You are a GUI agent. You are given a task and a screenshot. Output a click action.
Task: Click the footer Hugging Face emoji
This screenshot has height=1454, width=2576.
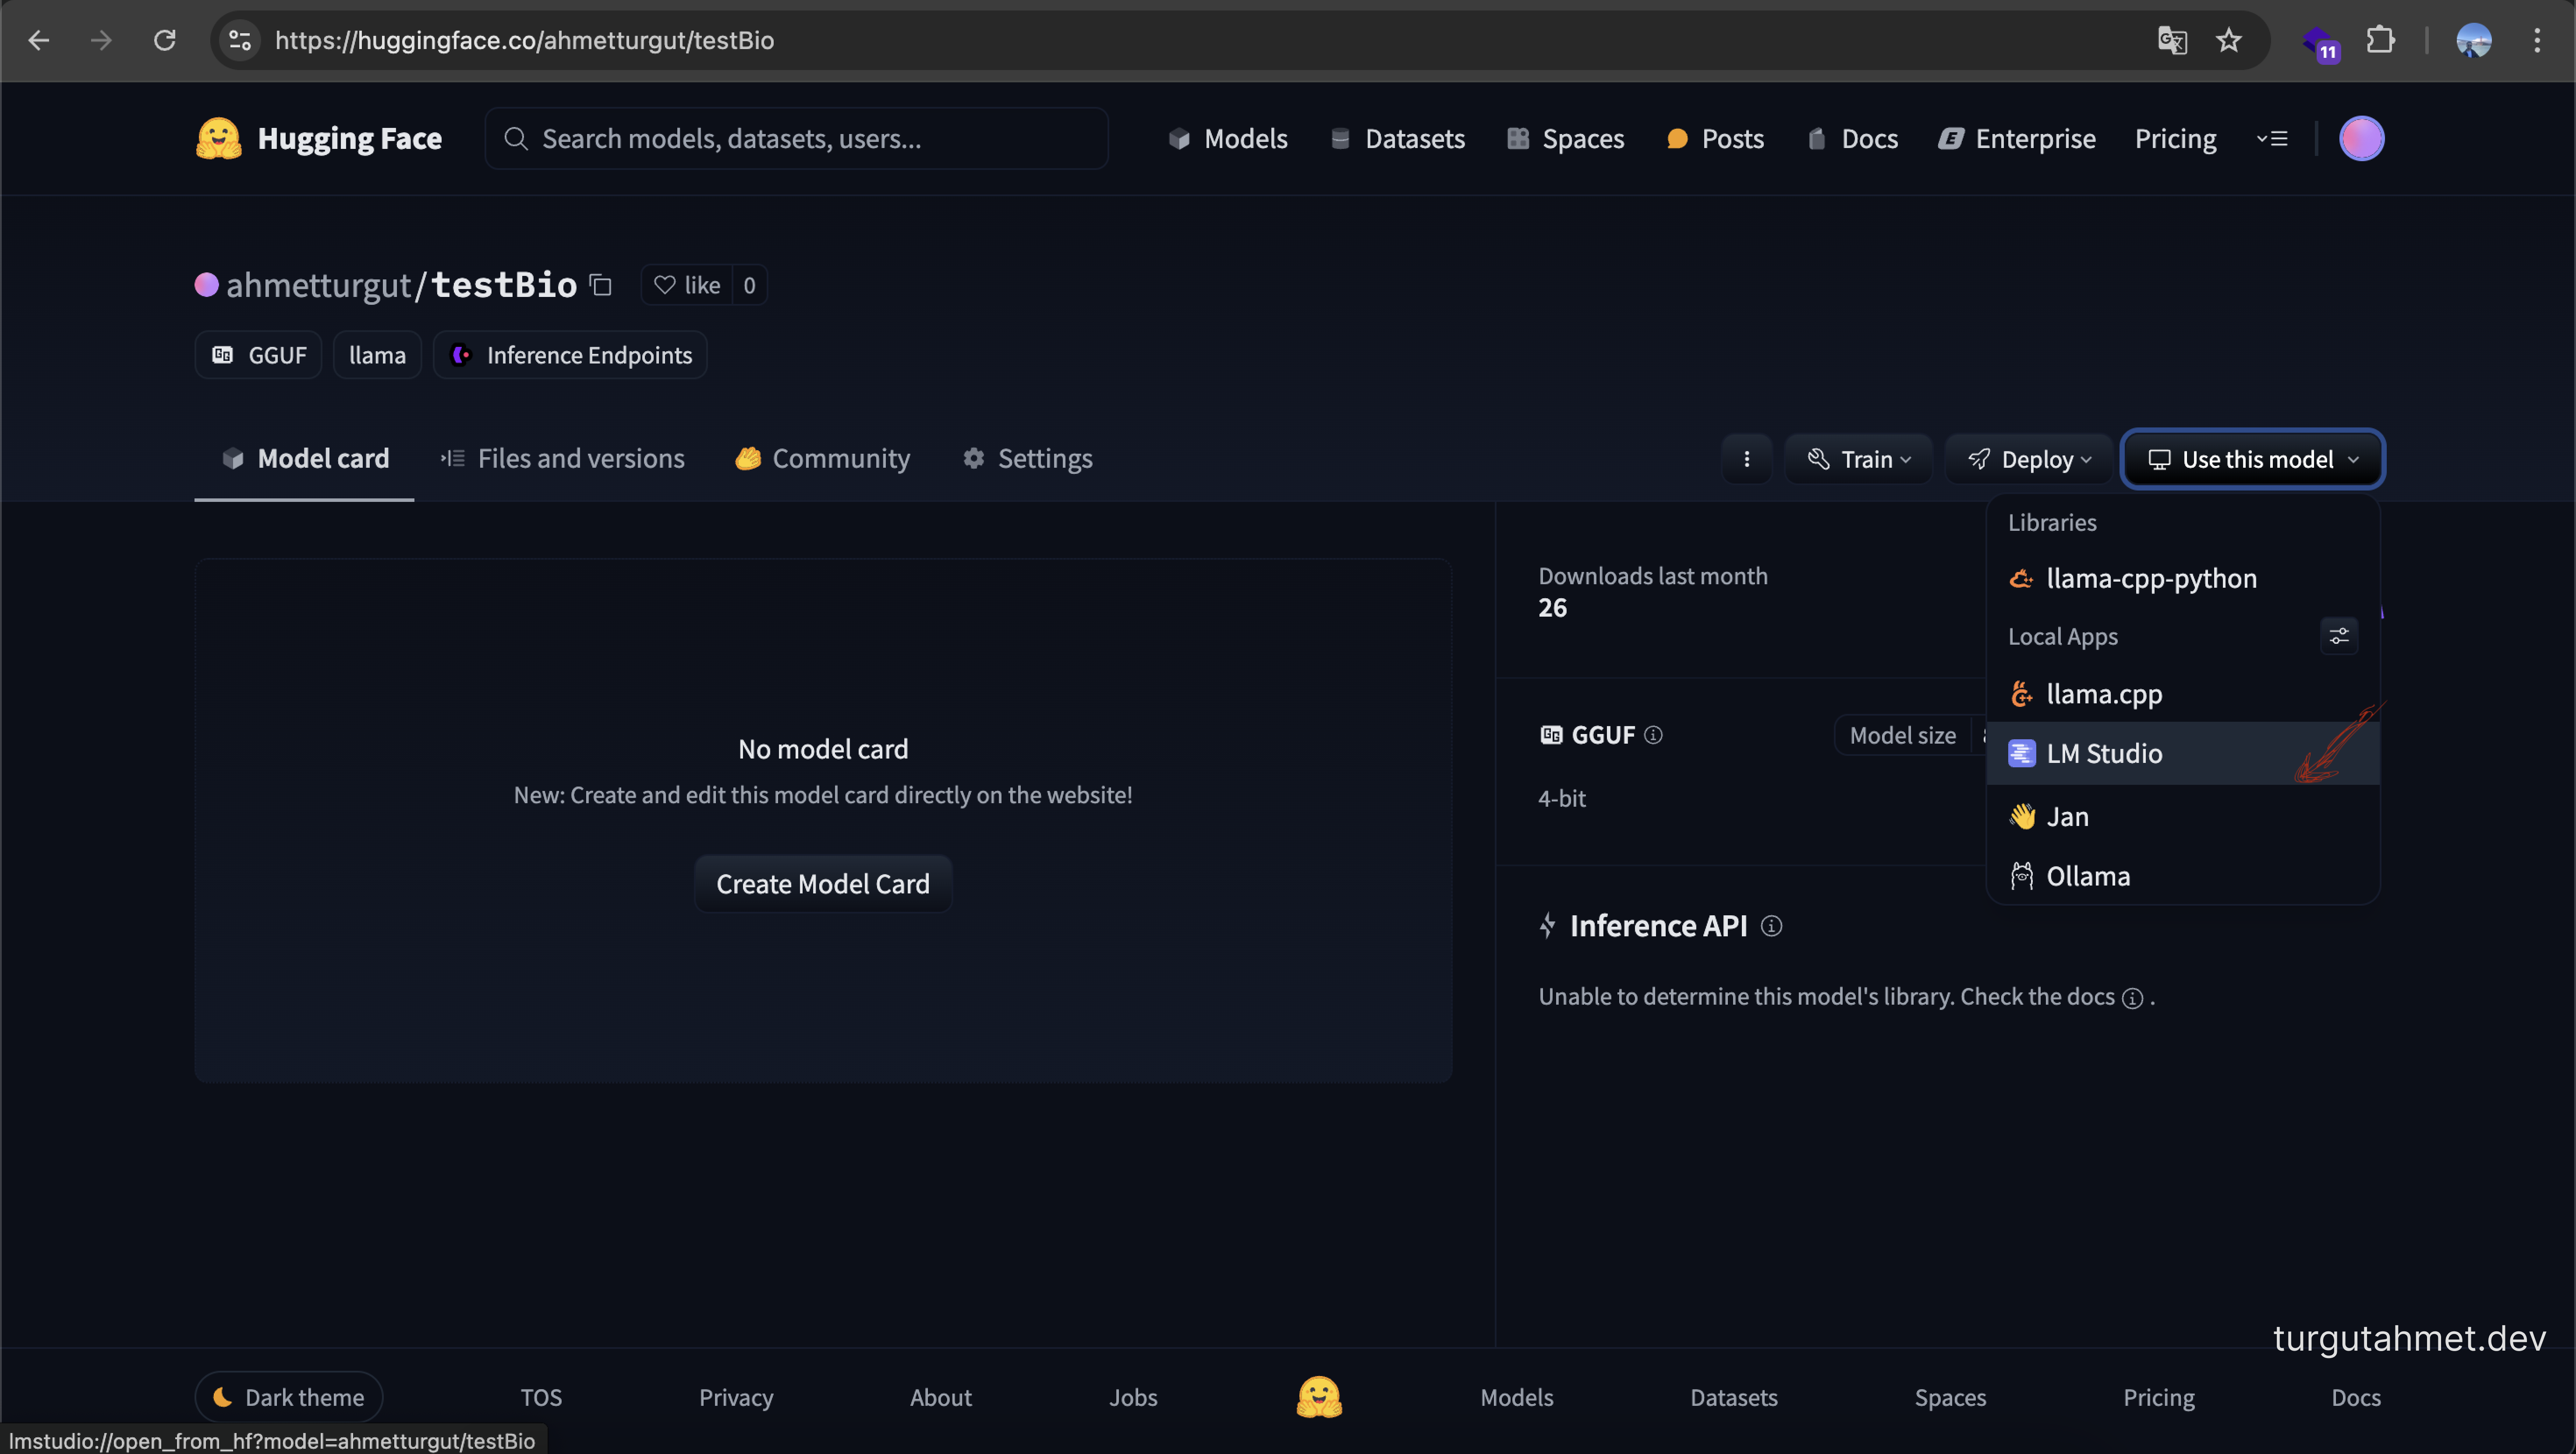click(x=1319, y=1397)
